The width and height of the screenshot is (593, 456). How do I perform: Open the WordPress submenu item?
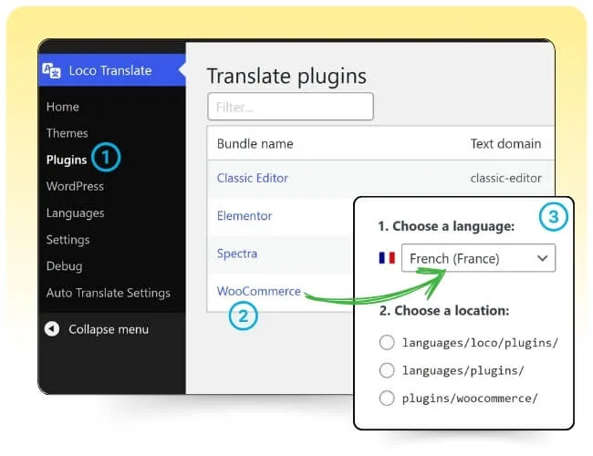[x=75, y=186]
